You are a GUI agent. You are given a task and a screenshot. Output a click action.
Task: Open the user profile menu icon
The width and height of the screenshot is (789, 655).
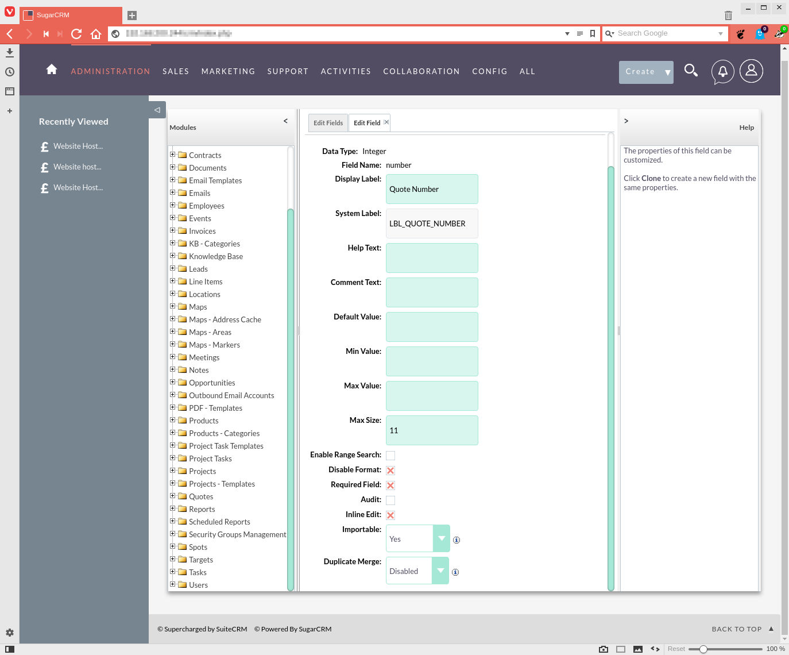pyautogui.click(x=751, y=71)
